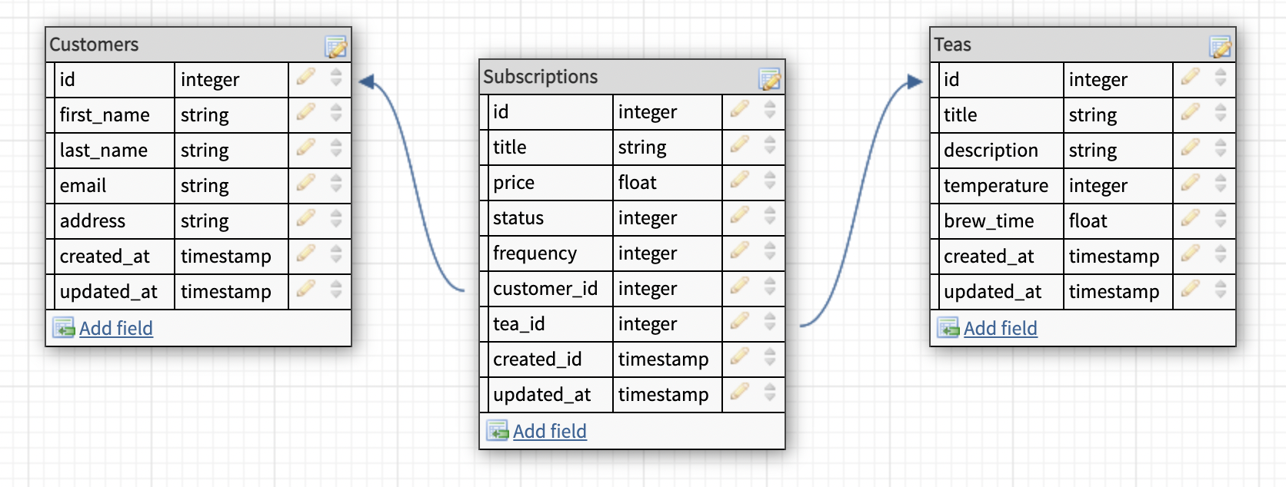Image resolution: width=1286 pixels, height=487 pixels.
Task: Edit the temperature field pencil
Action: click(x=1191, y=183)
